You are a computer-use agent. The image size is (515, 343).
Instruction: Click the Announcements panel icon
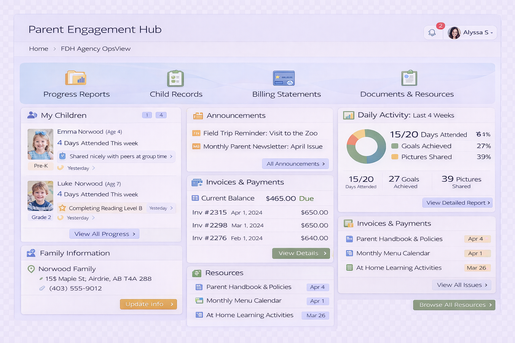[x=198, y=116]
